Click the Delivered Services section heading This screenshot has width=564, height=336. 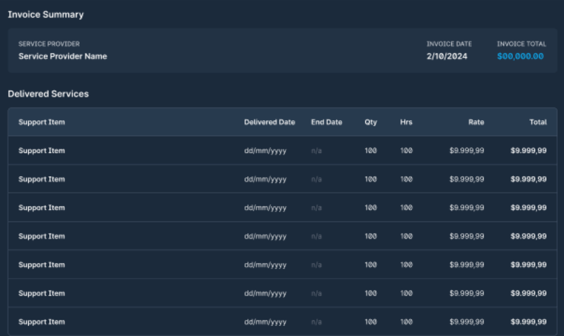tap(48, 94)
